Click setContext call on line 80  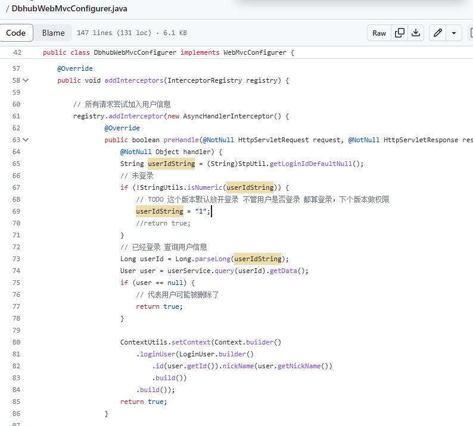[x=191, y=342]
